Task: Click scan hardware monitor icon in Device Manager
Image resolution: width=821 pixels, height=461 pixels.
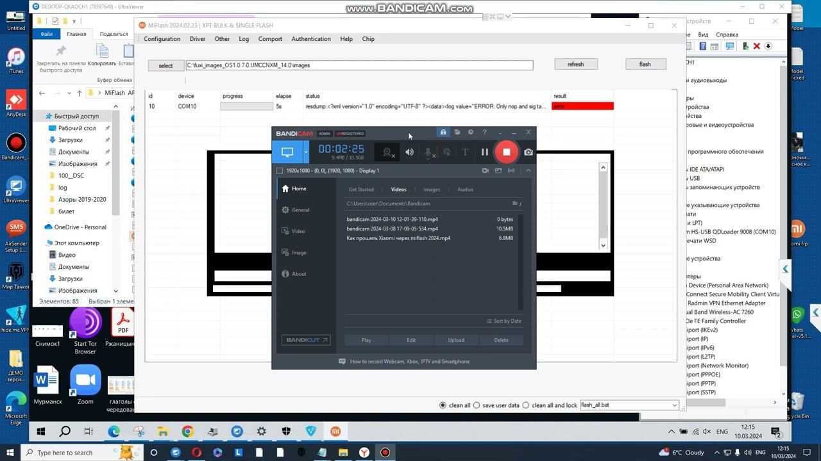Action: tap(730, 46)
